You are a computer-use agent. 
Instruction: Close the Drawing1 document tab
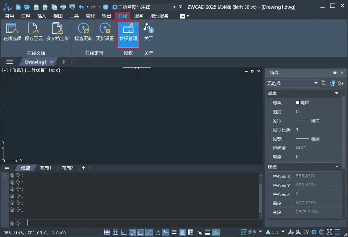point(52,62)
